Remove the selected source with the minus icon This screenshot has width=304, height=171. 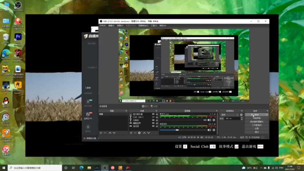pyautogui.click(x=135, y=133)
